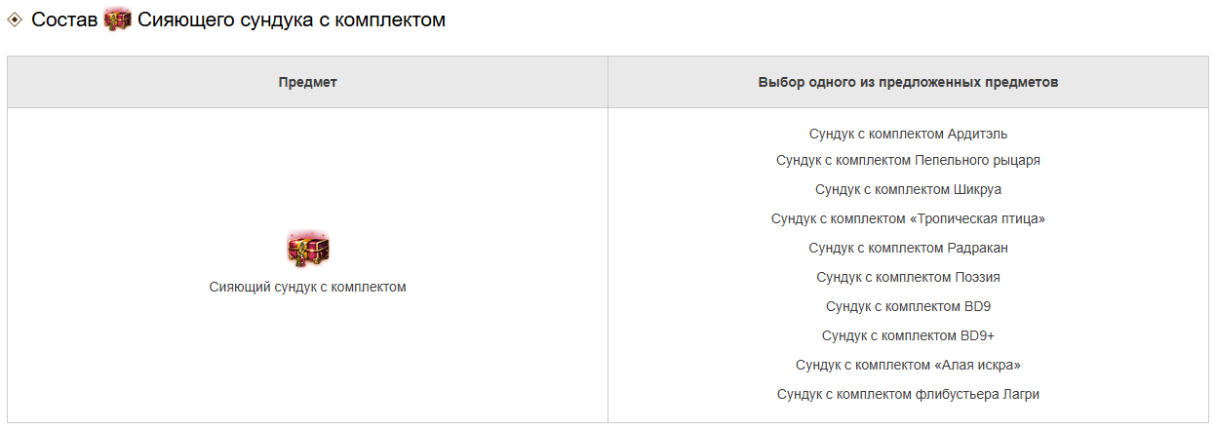
Task: Open Сундук с комплектом «Алая искра»
Action: pos(908,365)
